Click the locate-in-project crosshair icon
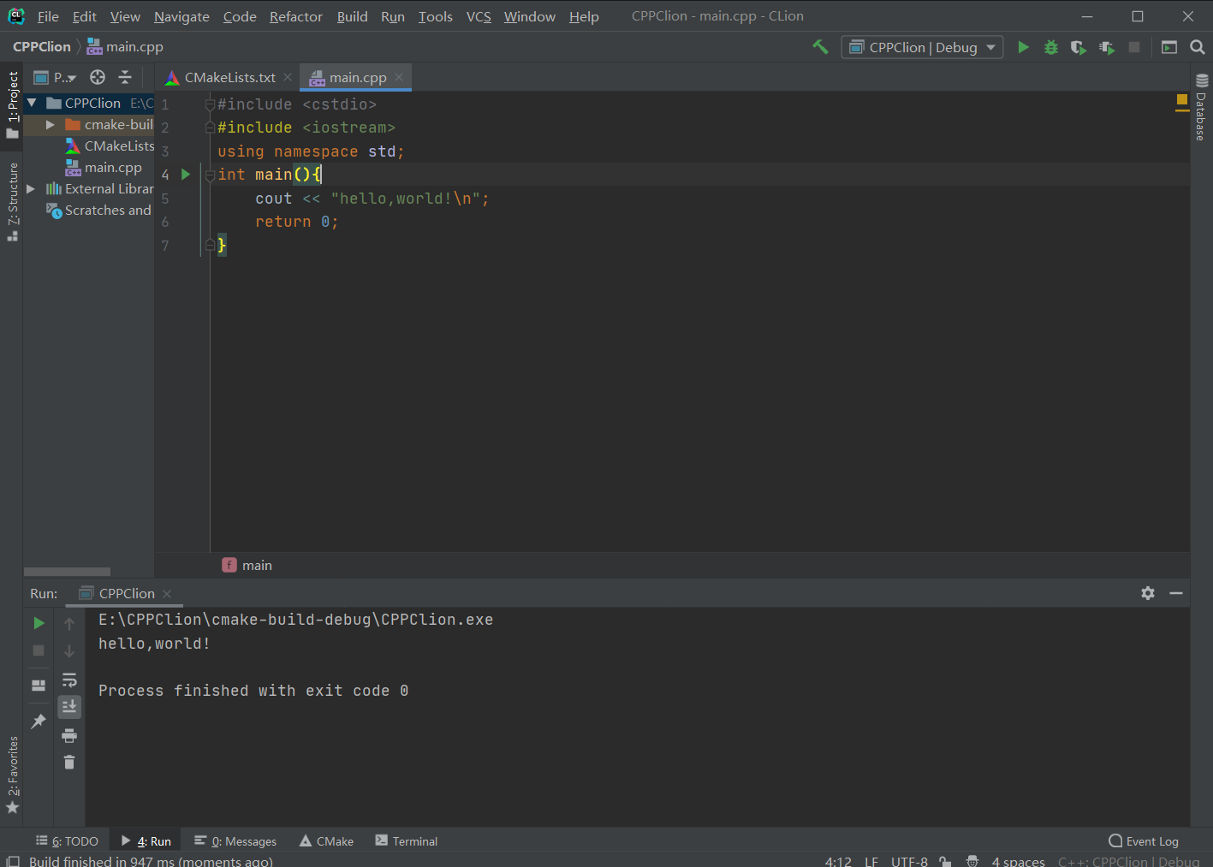Viewport: 1213px width, 867px height. coord(98,77)
